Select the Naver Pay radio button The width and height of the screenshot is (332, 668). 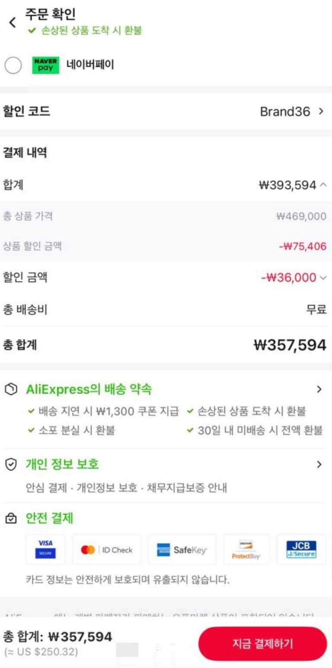pyautogui.click(x=13, y=66)
